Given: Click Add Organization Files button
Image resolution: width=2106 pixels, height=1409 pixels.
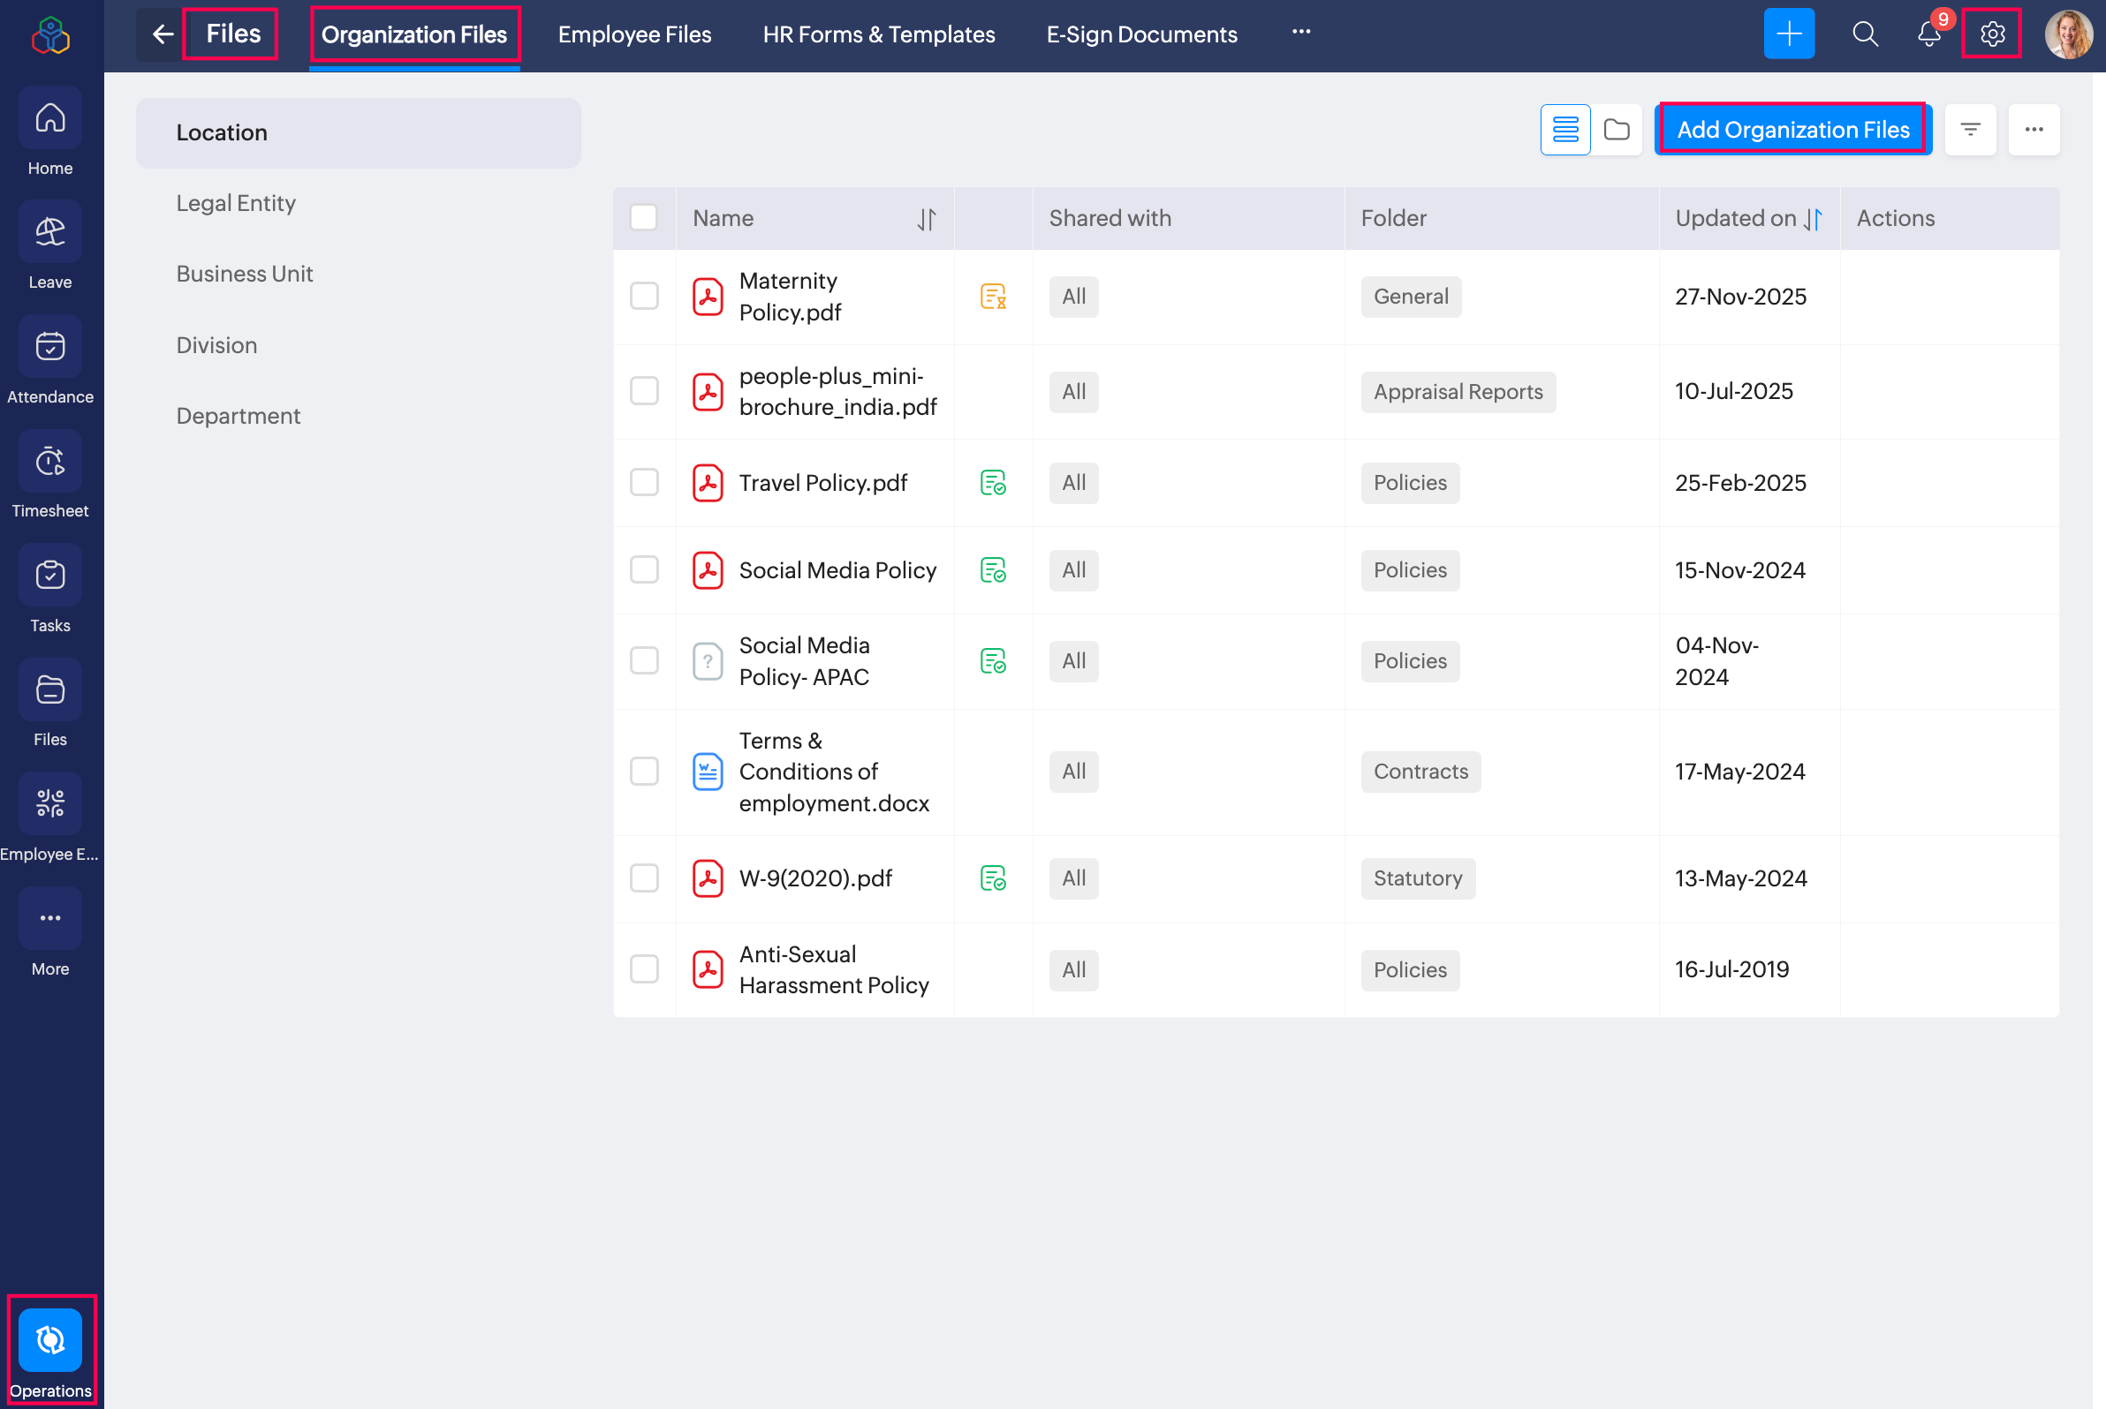Looking at the screenshot, I should point(1792,130).
